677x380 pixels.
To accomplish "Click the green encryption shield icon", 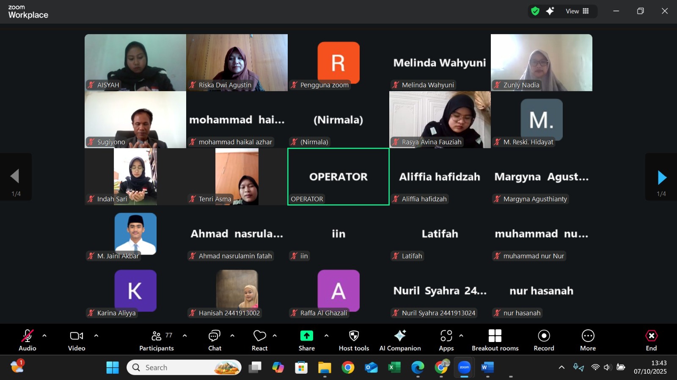I will point(535,11).
